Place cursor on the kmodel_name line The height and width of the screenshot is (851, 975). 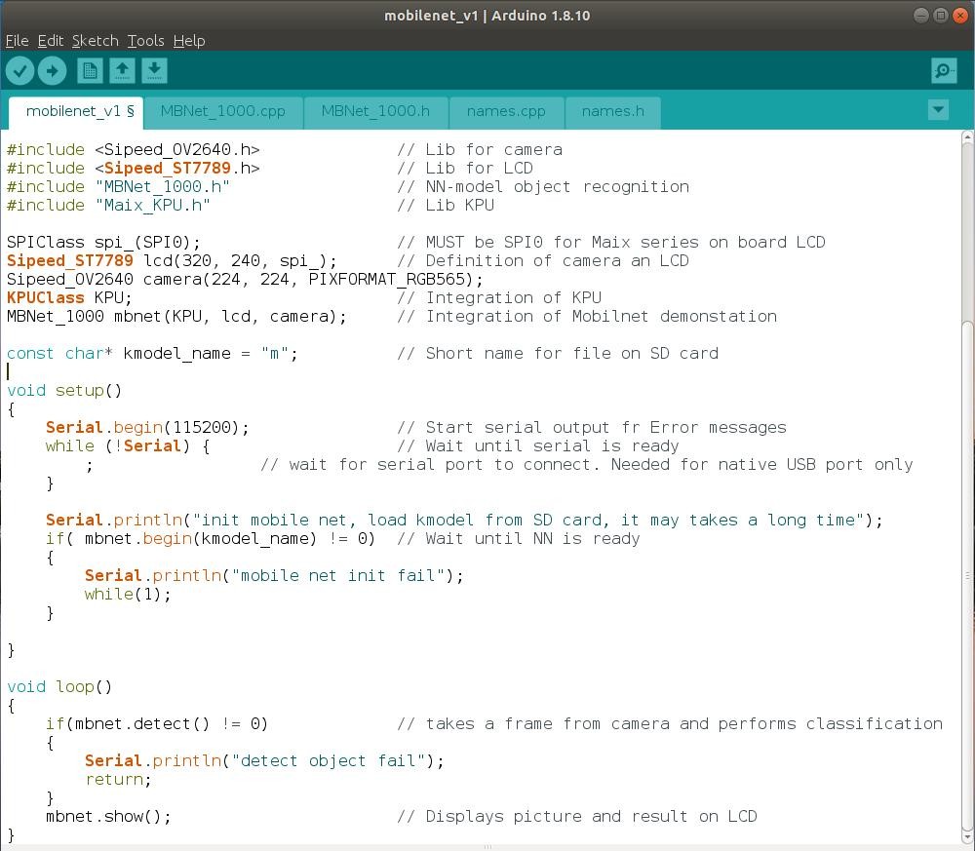[195, 353]
